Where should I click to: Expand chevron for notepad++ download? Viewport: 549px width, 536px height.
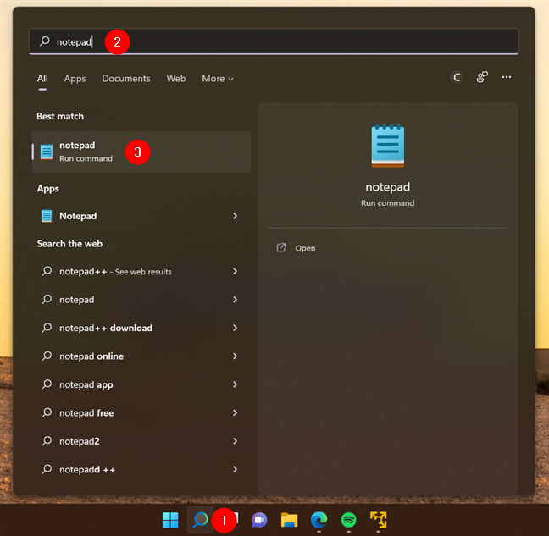[235, 328]
